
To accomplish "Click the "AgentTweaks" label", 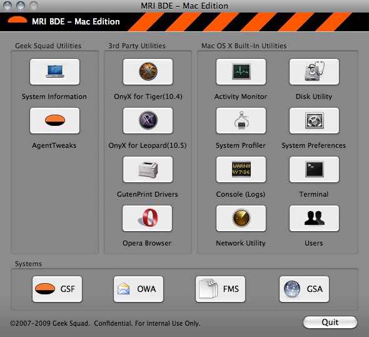I will coord(54,145).
